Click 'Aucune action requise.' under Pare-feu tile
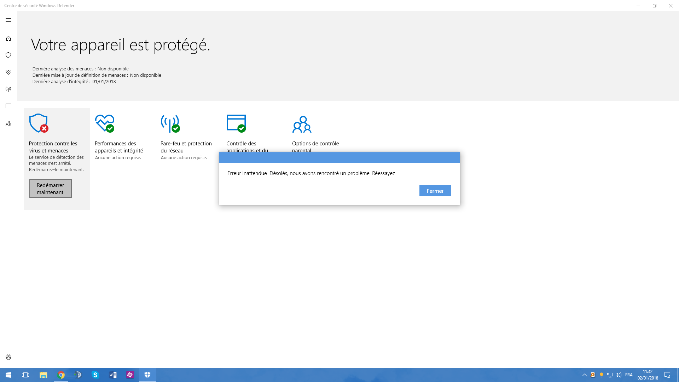The image size is (679, 382). point(184,158)
